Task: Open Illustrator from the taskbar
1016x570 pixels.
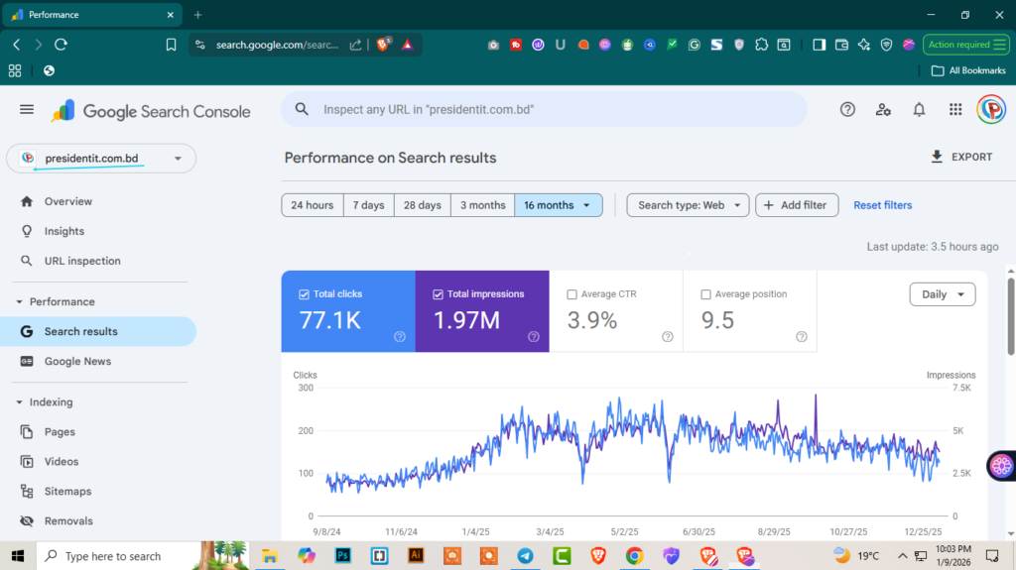Action: point(416,556)
